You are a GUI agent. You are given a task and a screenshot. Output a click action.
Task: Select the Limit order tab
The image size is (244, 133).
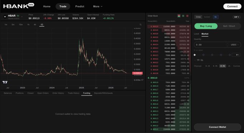click(x=196, y=34)
